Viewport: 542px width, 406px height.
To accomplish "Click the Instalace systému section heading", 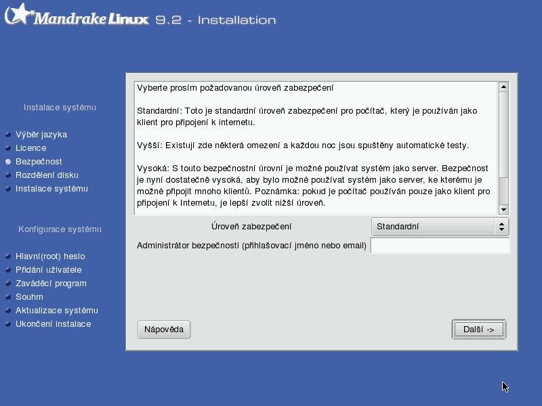I will pyautogui.click(x=60, y=108).
